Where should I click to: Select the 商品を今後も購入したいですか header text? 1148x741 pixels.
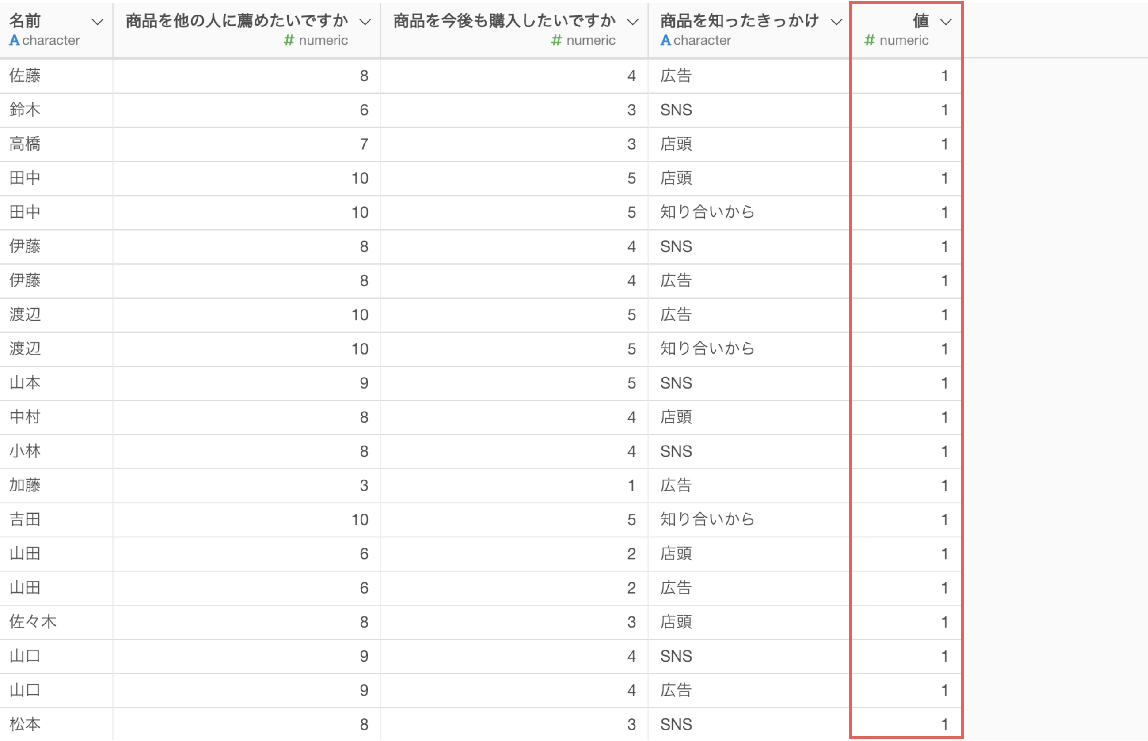(x=504, y=21)
